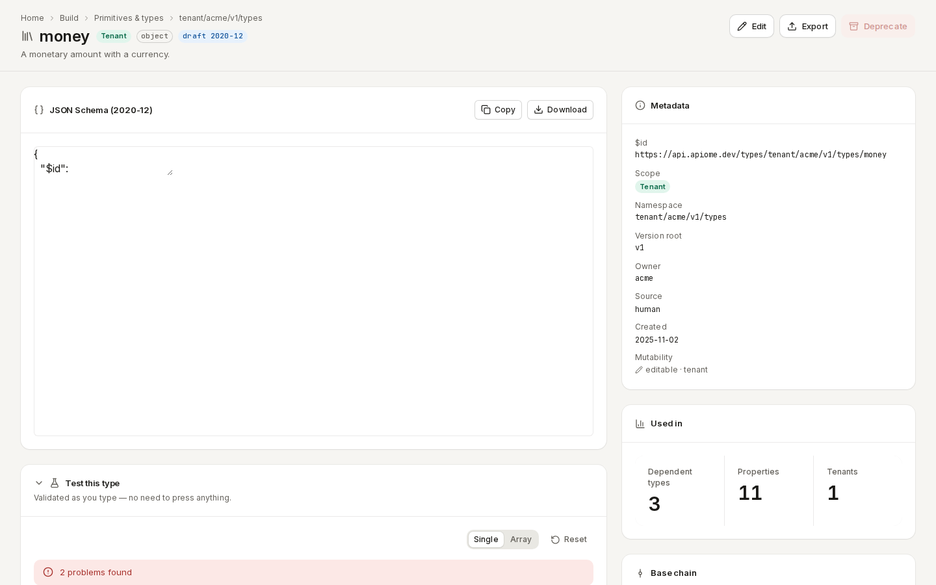936x585 pixels.
Task: Click the Tenants count 1
Action: [x=833, y=493]
